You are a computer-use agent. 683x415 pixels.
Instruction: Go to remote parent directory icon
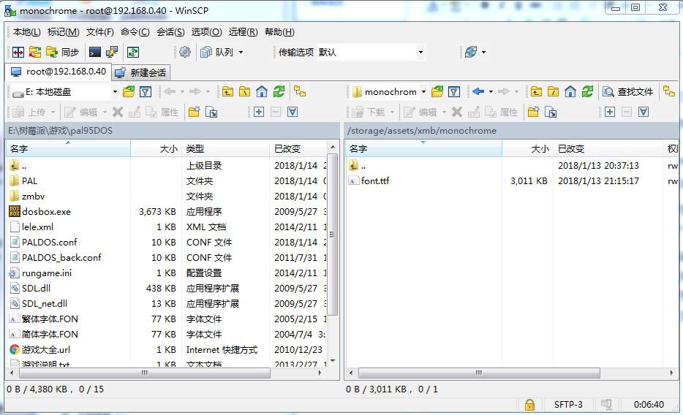point(536,91)
